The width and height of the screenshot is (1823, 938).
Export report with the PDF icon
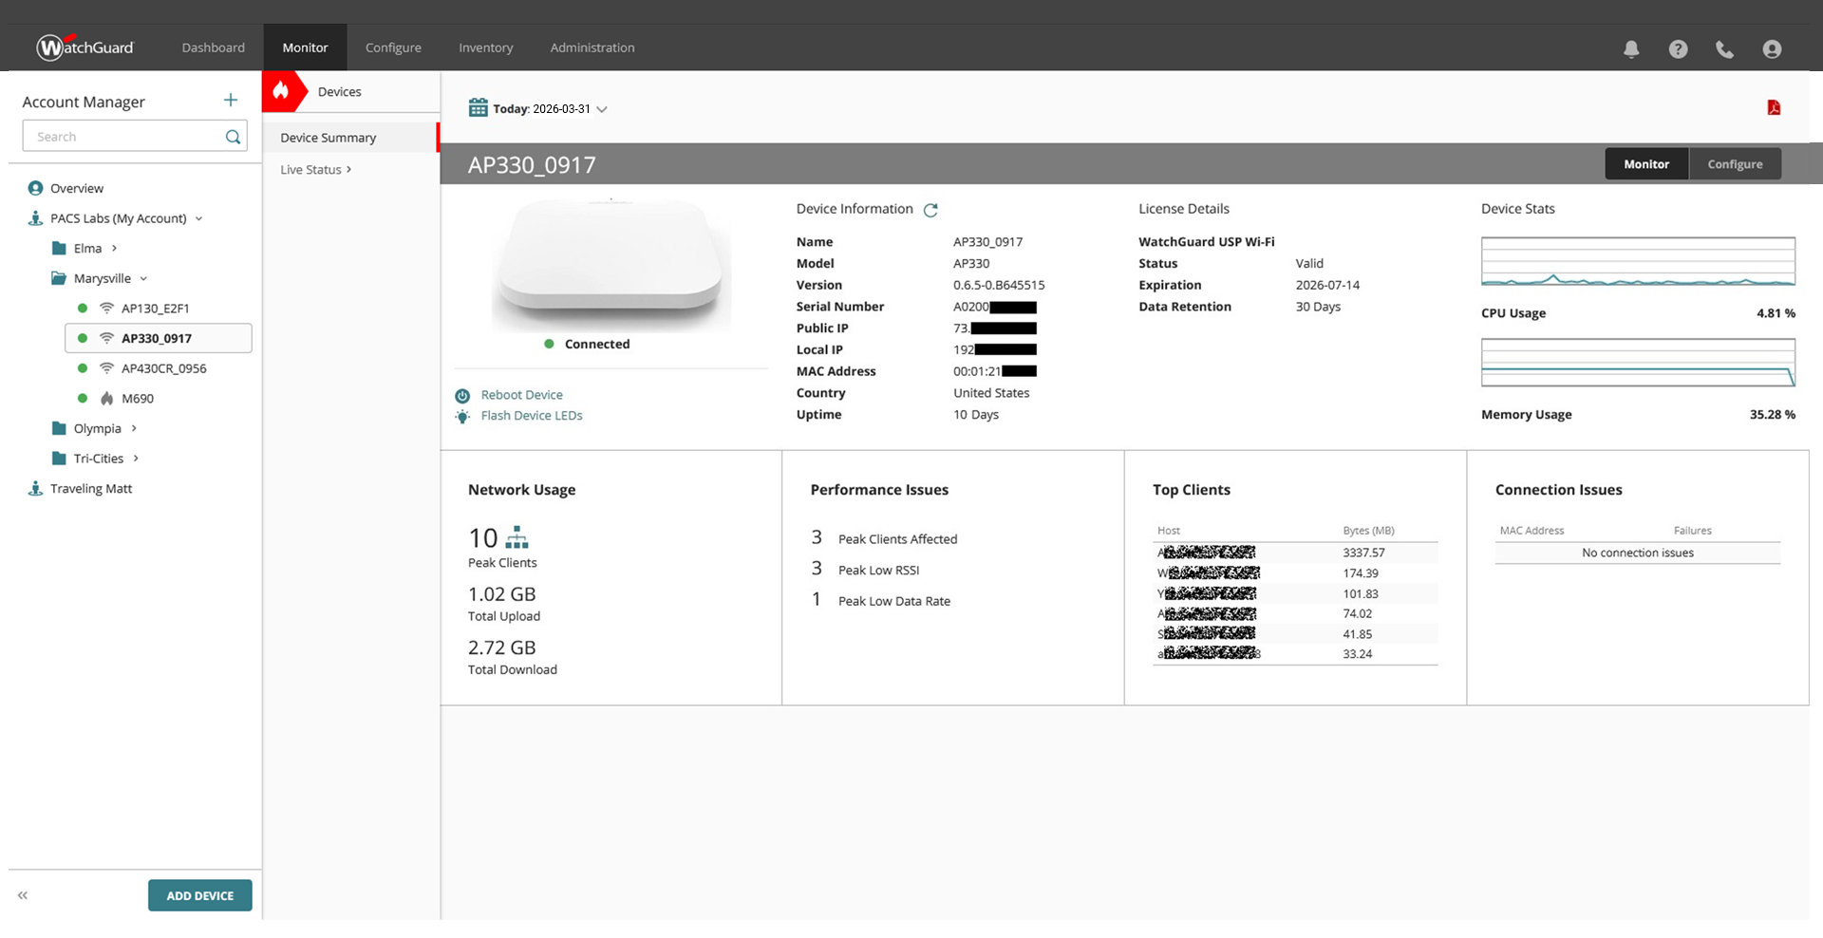pyautogui.click(x=1773, y=107)
